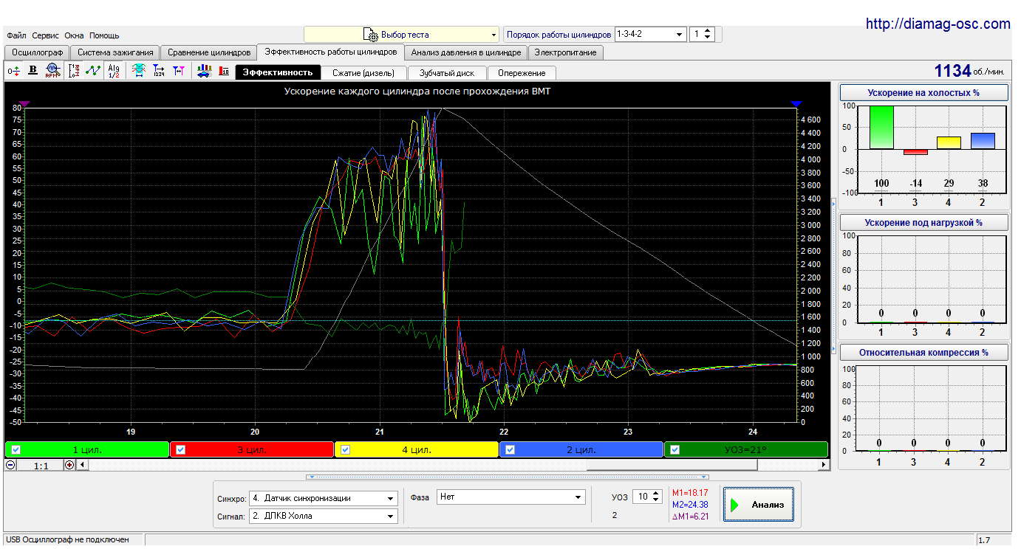The width and height of the screenshot is (1021, 549).
Task: Open the http://diamag-osc.com link
Action: click(938, 24)
